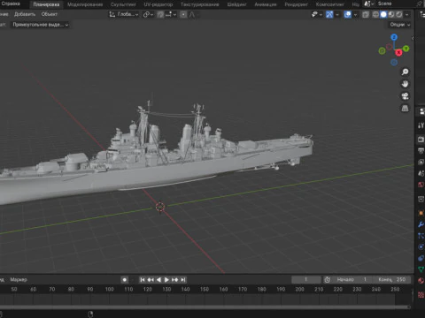Switch to the Скульптинг workspace tab
Image resolution: width=425 pixels, height=318 pixels.
(x=123, y=4)
